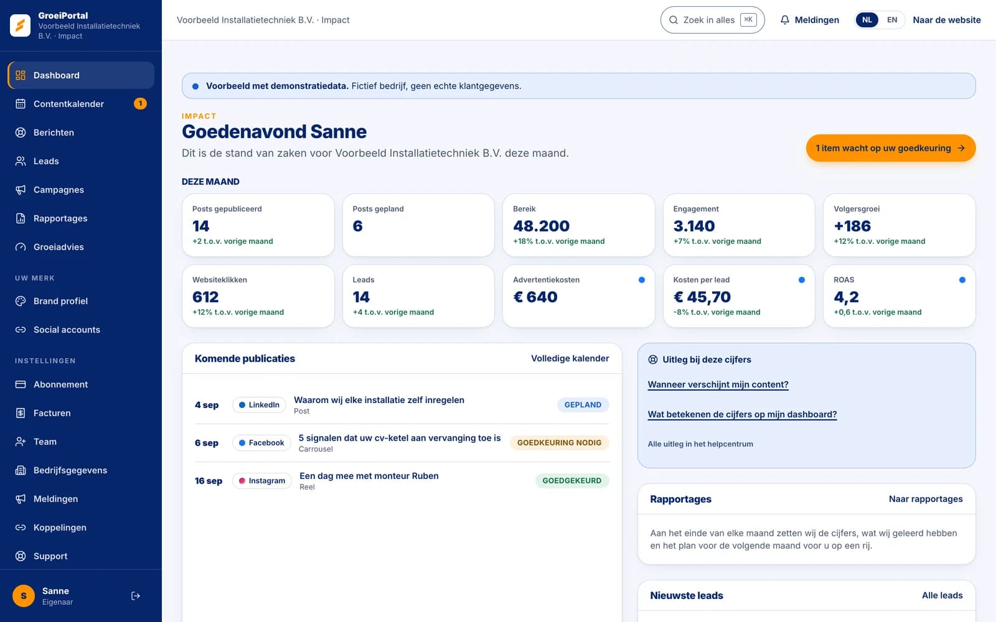Click the Abonnement card icon
The image size is (996, 622).
click(21, 384)
